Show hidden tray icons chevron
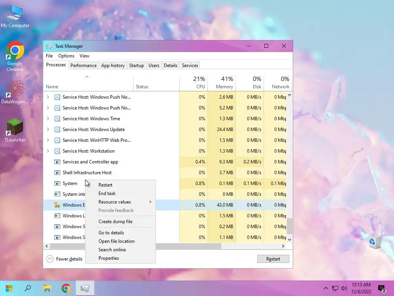This screenshot has width=394, height=296. point(326,288)
